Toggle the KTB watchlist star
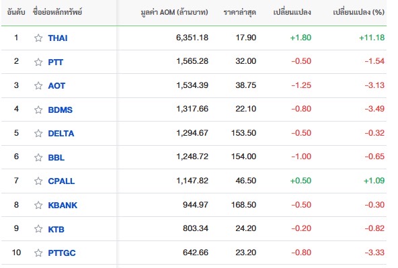 38,229
